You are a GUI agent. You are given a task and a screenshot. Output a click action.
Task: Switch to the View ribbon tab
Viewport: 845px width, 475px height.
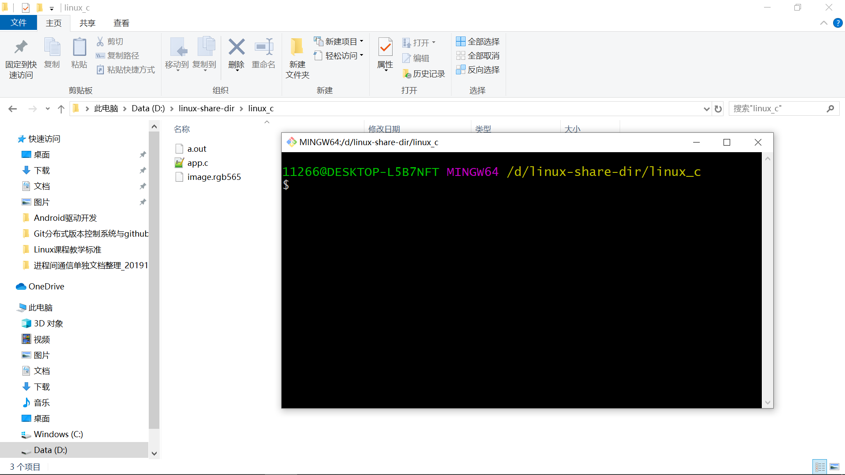click(121, 23)
